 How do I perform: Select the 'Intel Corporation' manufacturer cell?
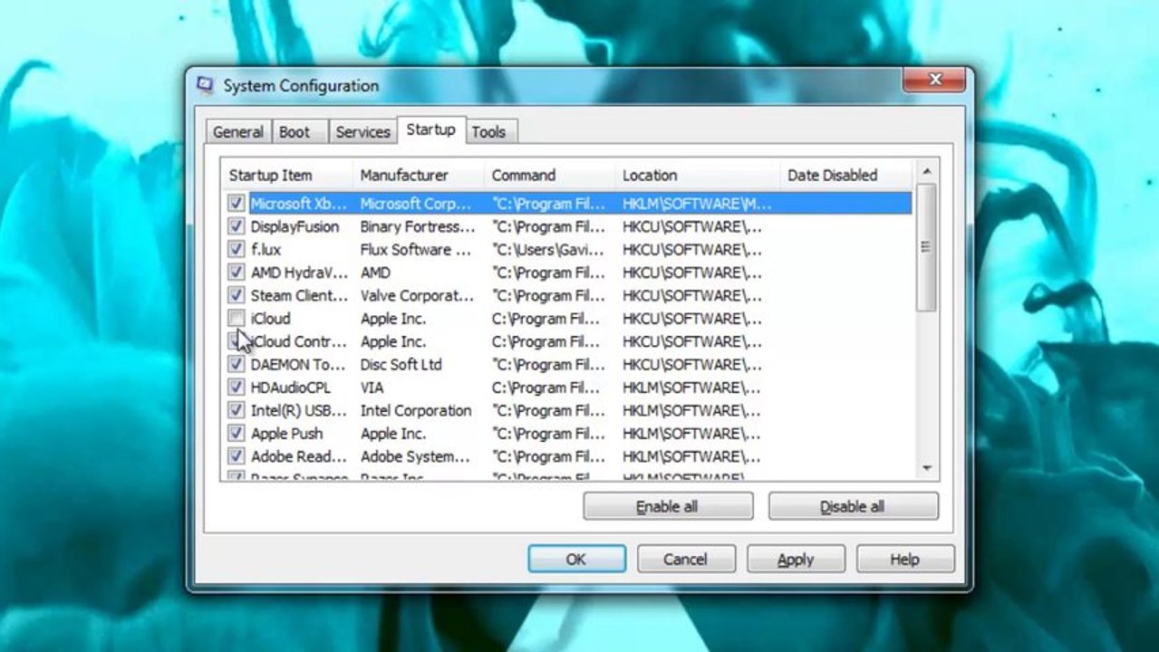416,410
